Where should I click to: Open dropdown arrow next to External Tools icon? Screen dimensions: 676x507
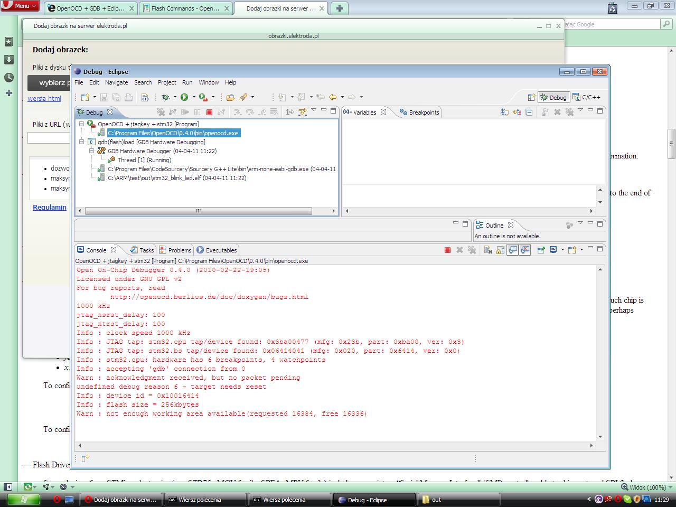tap(213, 97)
